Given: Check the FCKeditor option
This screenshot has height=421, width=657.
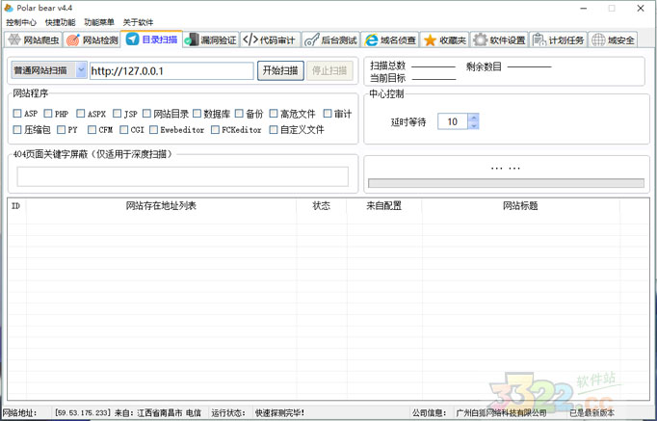Looking at the screenshot, I should 215,130.
